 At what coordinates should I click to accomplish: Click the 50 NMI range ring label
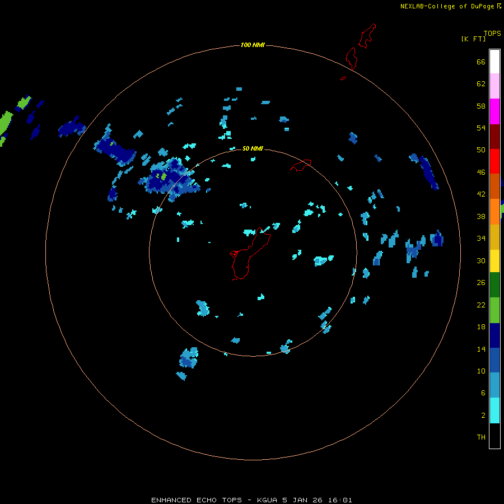click(x=253, y=148)
